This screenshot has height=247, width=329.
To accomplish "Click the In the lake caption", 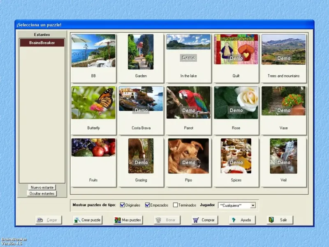I will [x=188, y=76].
